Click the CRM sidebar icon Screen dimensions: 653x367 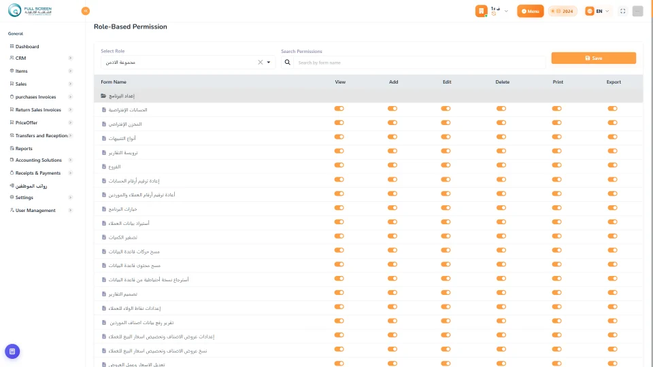[x=12, y=58]
